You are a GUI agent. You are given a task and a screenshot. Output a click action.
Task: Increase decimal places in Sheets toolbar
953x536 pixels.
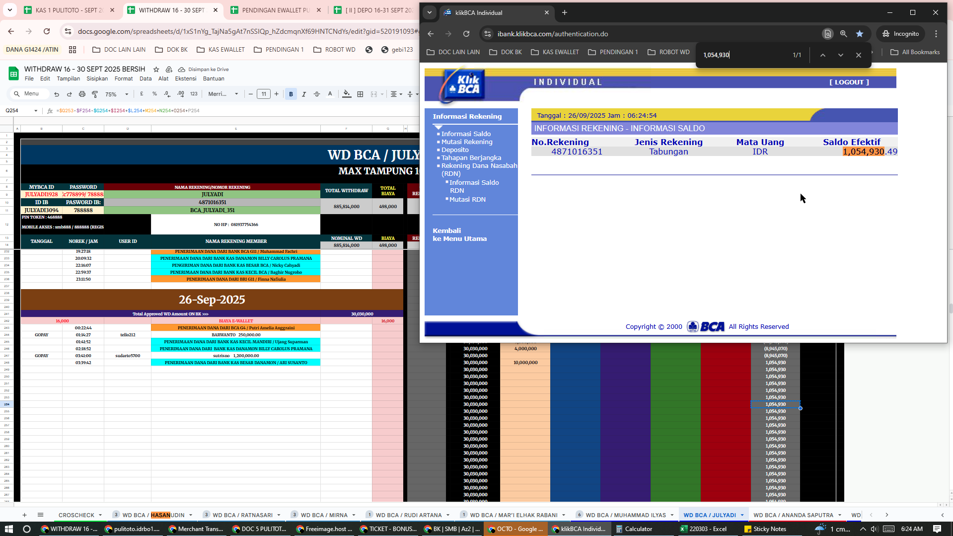coord(181,94)
